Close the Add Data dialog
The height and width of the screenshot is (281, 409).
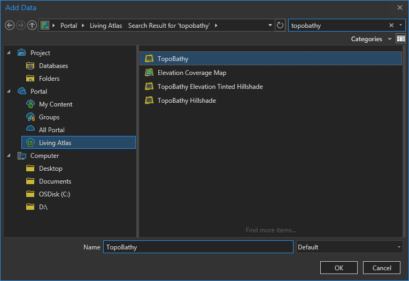(x=399, y=7)
